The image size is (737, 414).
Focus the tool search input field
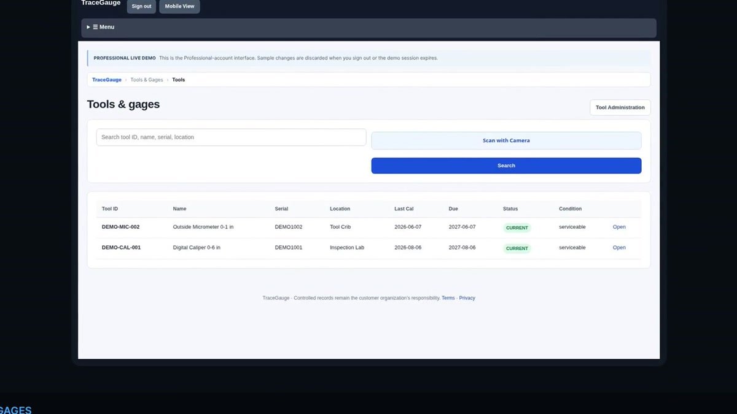point(231,137)
